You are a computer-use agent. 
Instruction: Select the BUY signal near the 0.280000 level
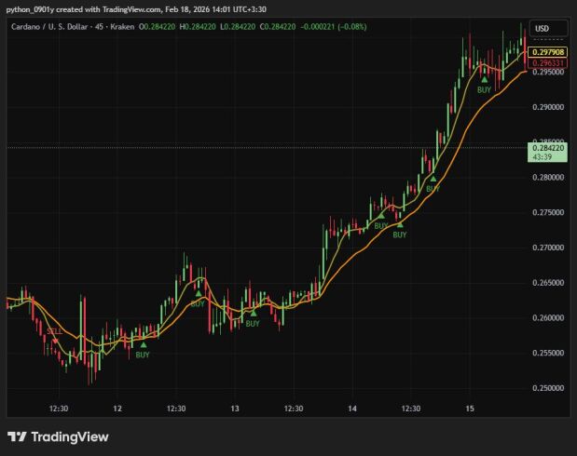433,183
